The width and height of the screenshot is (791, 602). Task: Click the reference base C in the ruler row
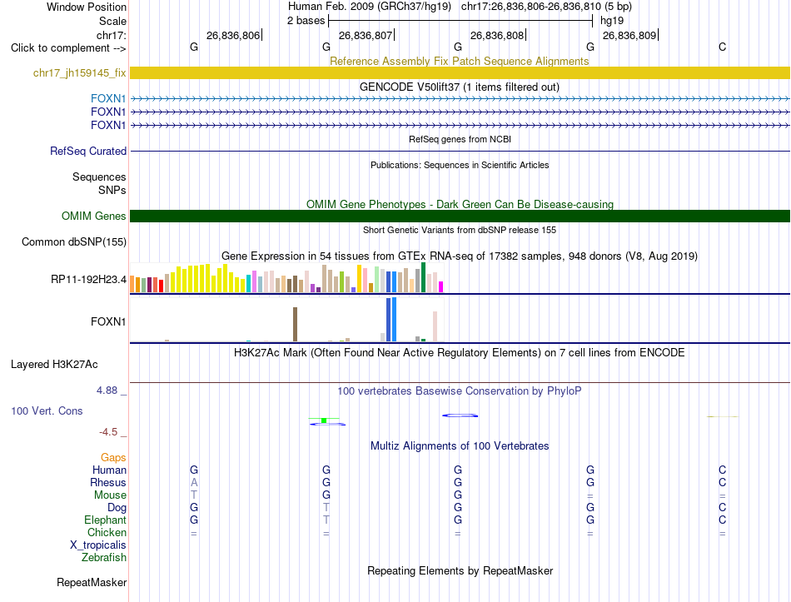click(x=723, y=47)
